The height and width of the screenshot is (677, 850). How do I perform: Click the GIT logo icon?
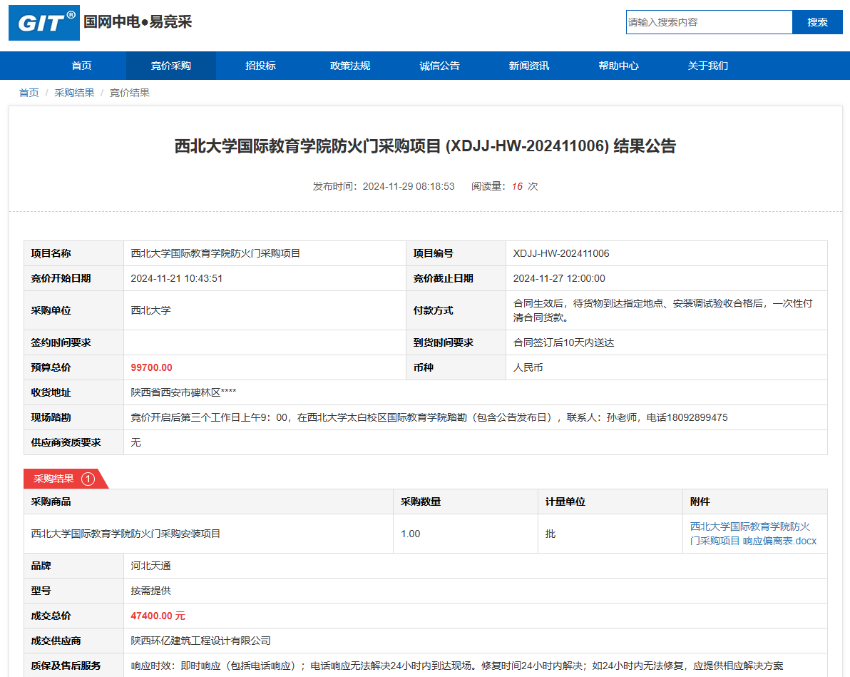click(x=44, y=23)
